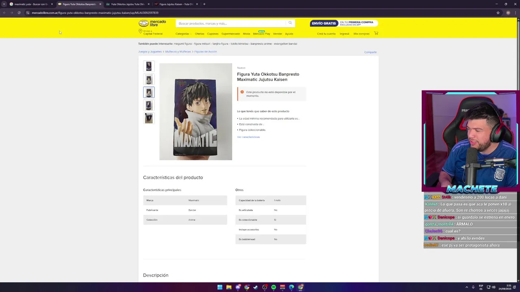Click the Ingresá link

(x=344, y=34)
